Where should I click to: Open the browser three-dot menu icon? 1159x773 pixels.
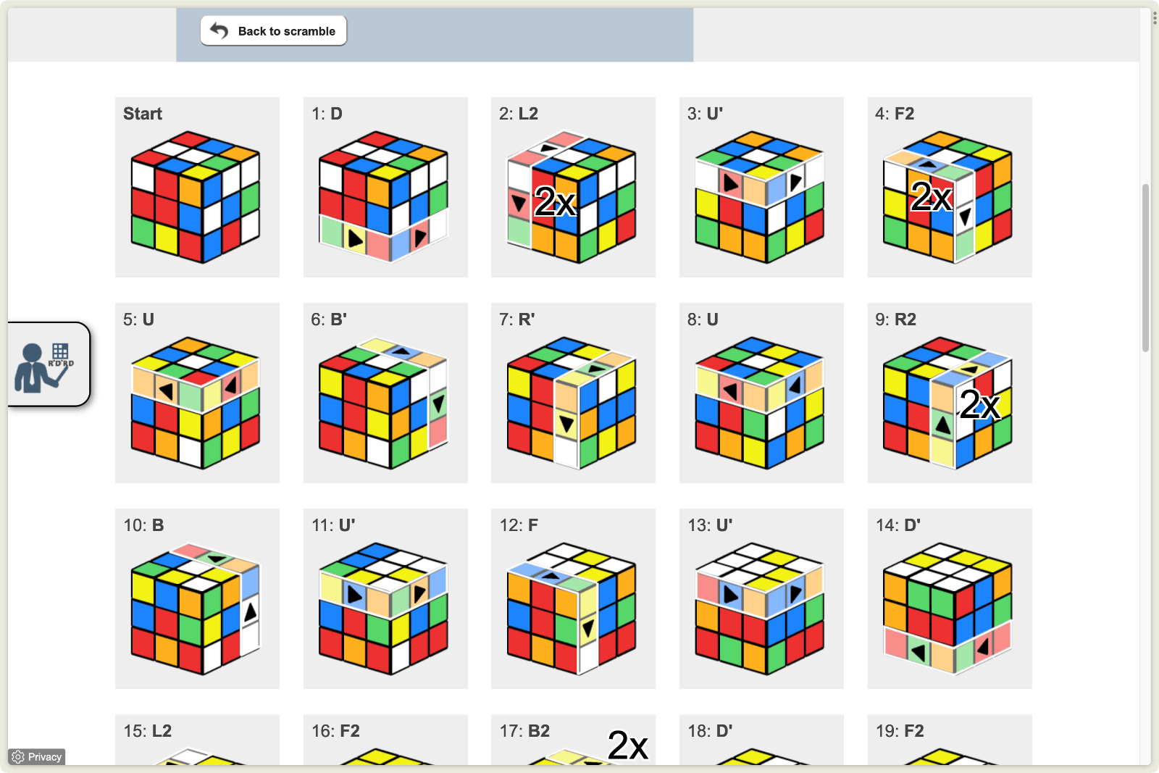coord(1154,18)
